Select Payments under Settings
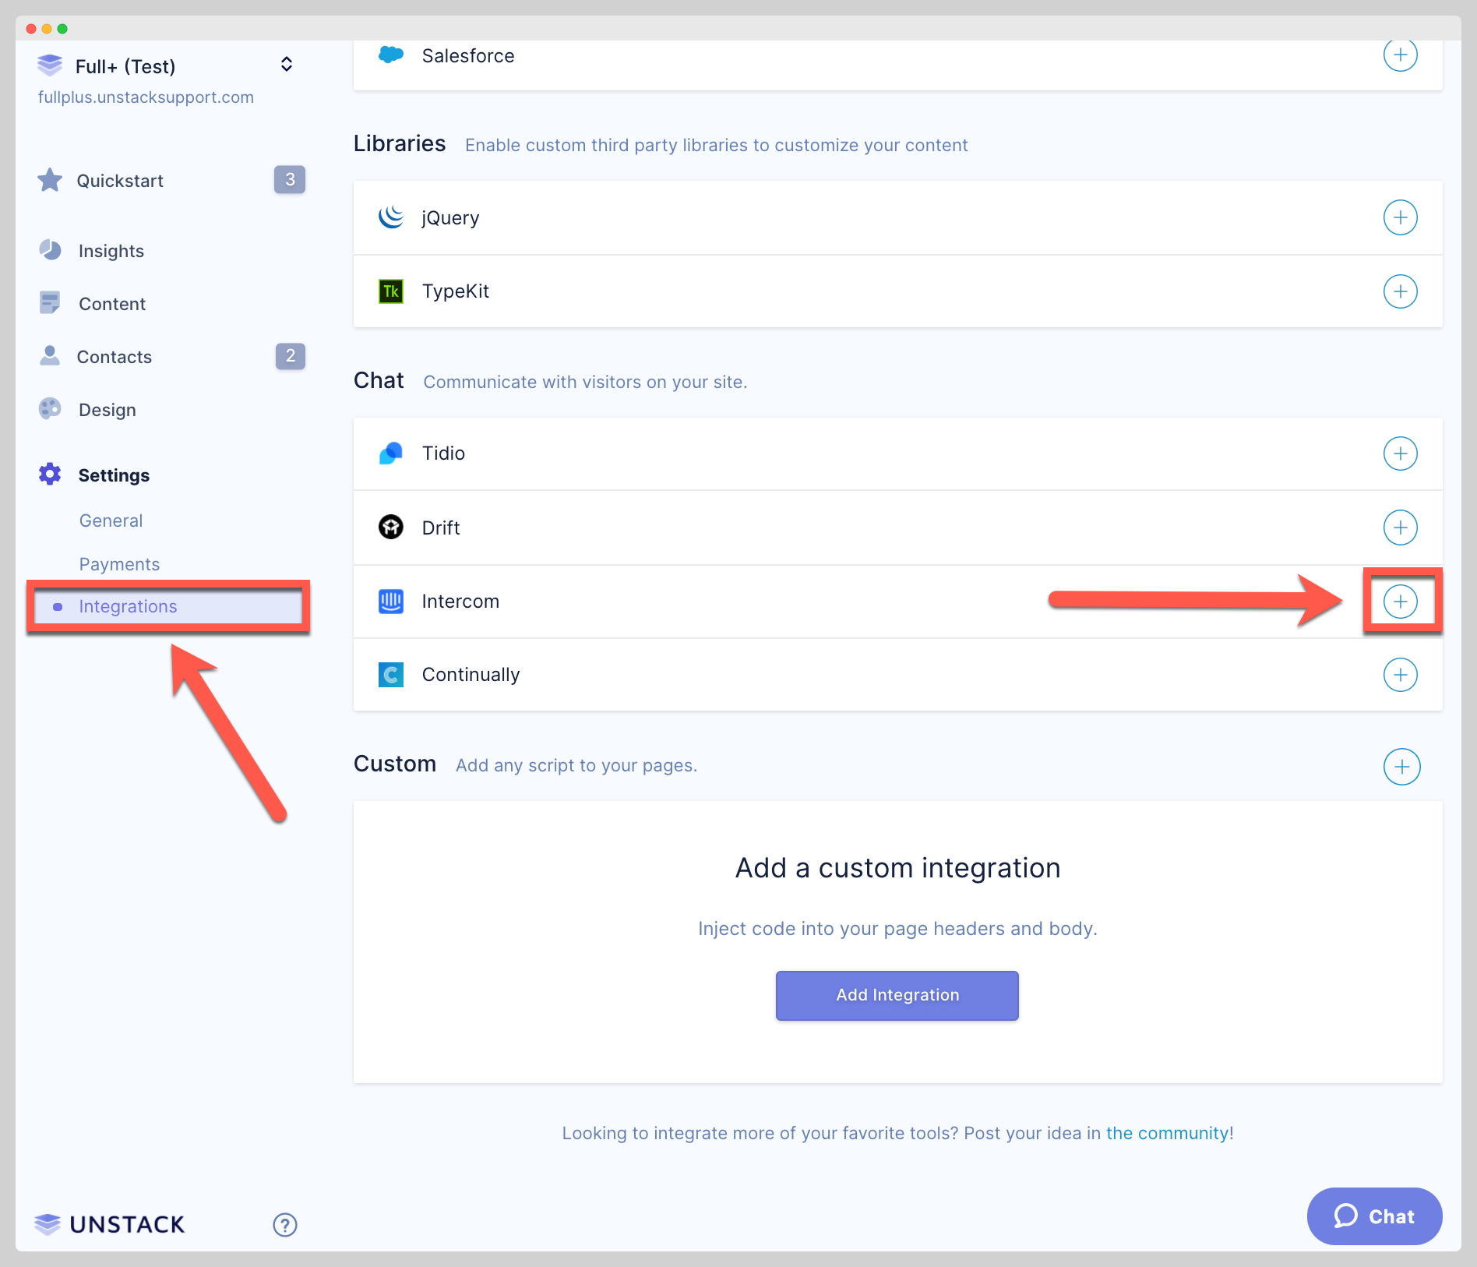Screen dimensions: 1477x1267 point(119,564)
